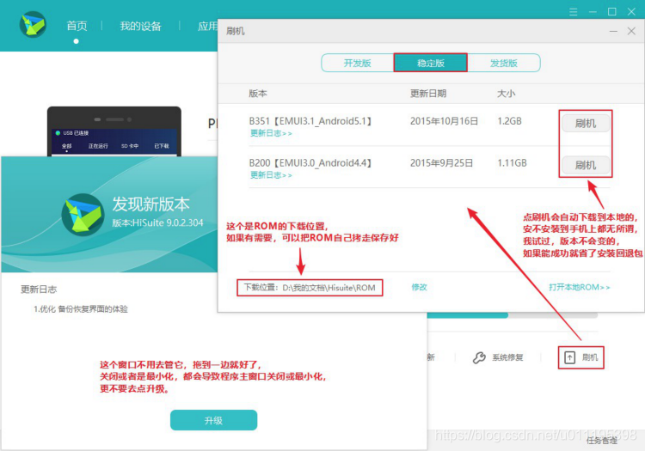The width and height of the screenshot is (645, 451).
Task: Click 版本:HiSuite 9.0.2.304 text
Action: [x=157, y=222]
